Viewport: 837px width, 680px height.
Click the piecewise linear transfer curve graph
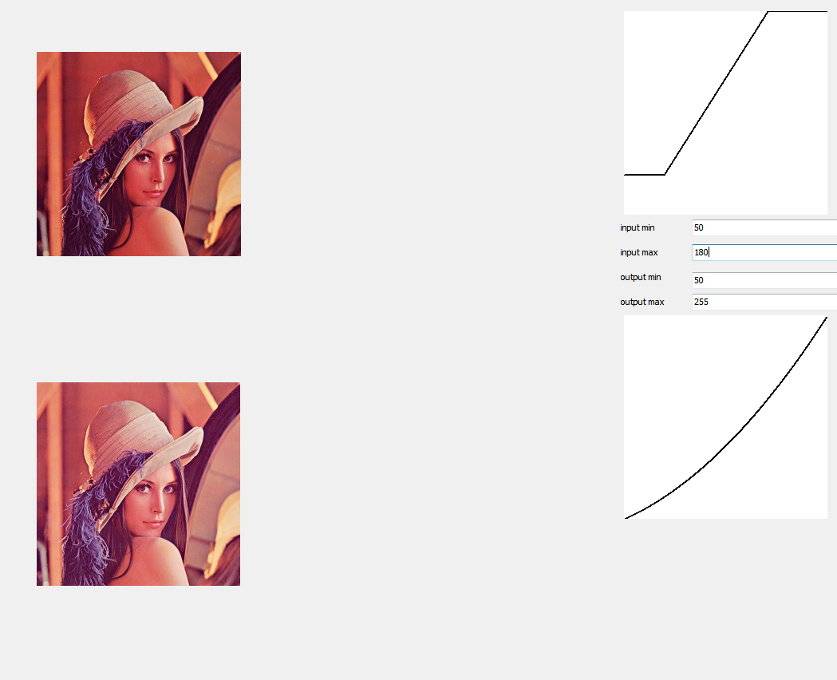point(725,113)
